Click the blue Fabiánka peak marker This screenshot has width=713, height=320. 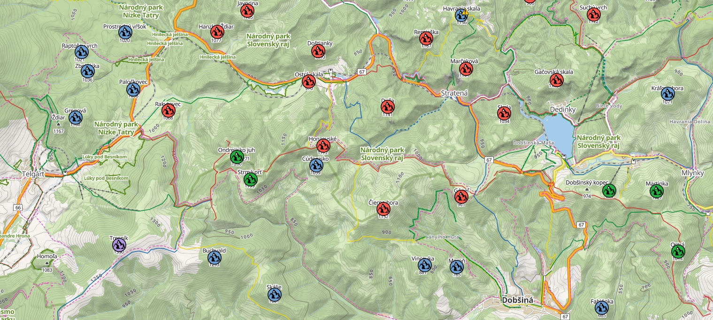point(602,308)
